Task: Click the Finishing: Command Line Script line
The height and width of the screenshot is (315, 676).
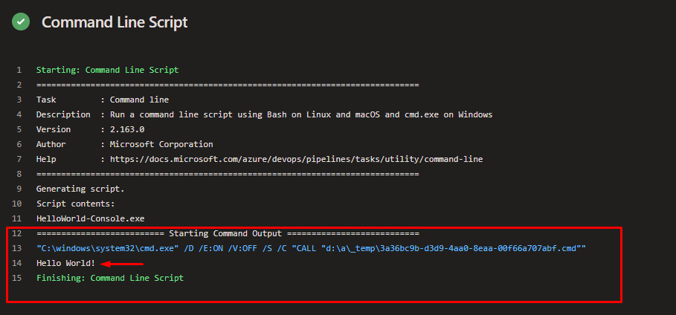Action: coord(110,278)
